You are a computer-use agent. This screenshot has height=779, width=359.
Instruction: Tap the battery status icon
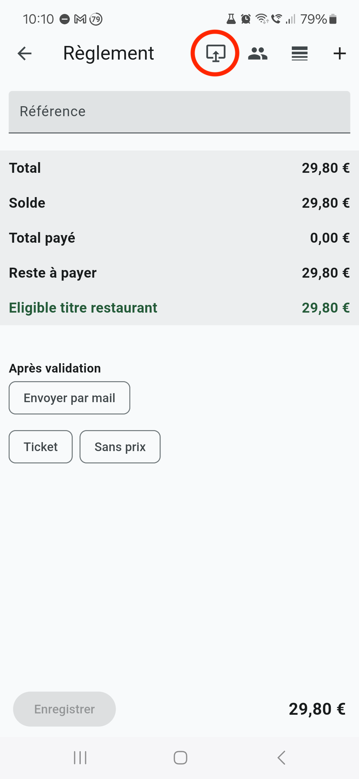coord(333,19)
